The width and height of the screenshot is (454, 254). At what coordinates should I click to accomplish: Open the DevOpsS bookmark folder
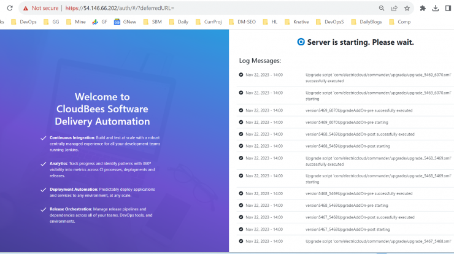tap(330, 22)
